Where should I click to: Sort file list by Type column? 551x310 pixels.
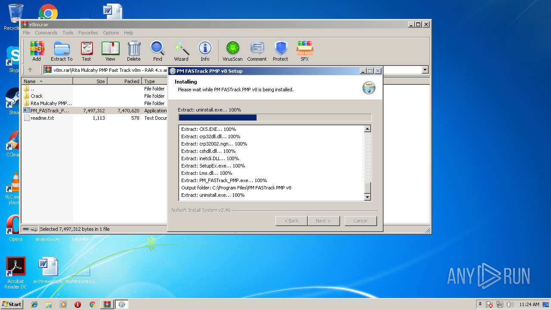(155, 81)
